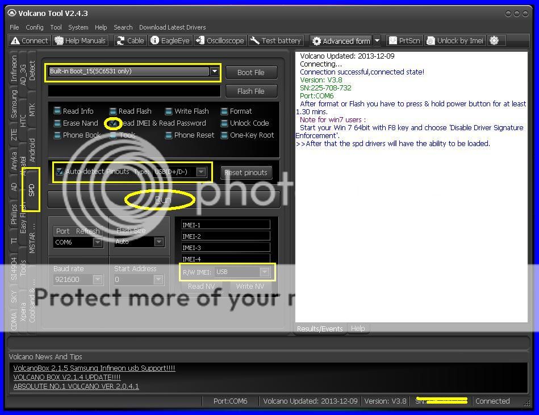The height and width of the screenshot is (415, 539).
Task: Check the Phone Reset option
Action: [x=169, y=135]
